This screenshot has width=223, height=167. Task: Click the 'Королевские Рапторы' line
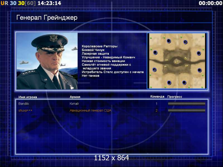click(x=100, y=46)
